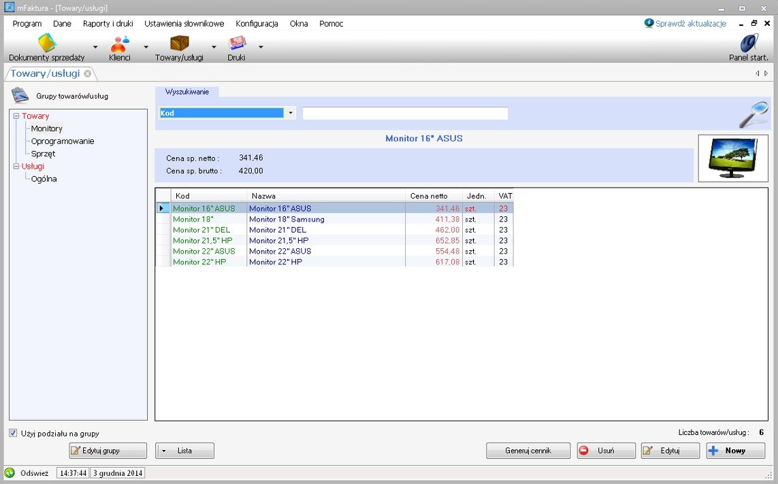
Task: Select Oprogramowanie group in tree
Action: pos(63,141)
